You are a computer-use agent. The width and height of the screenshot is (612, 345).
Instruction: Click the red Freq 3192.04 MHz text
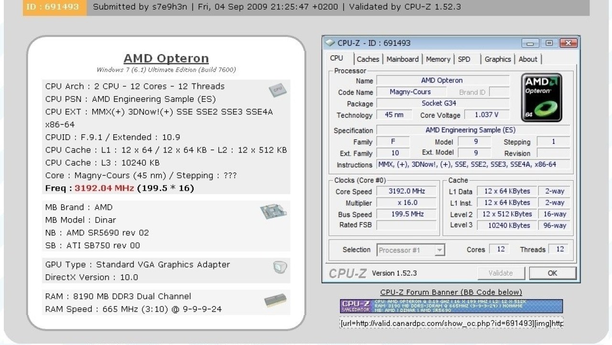pyautogui.click(x=105, y=188)
